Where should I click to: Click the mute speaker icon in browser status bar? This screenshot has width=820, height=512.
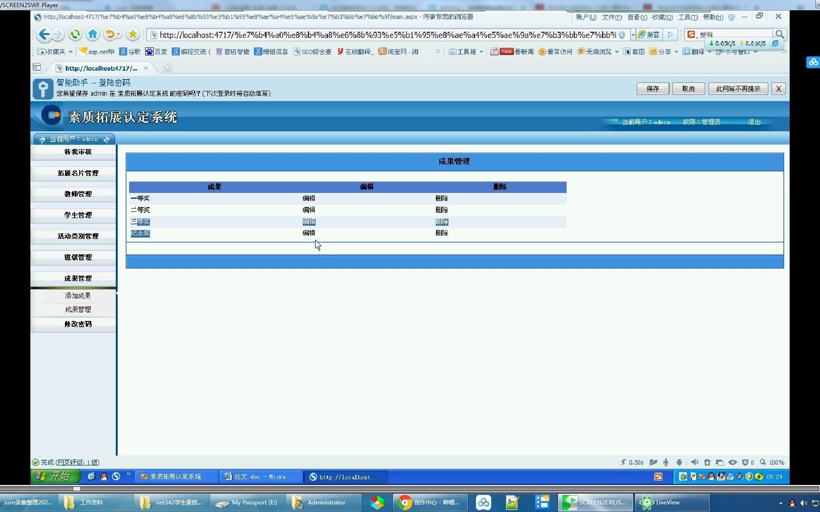click(x=695, y=462)
